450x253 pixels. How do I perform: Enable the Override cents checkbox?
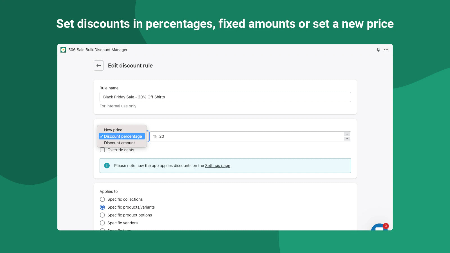[x=102, y=150]
